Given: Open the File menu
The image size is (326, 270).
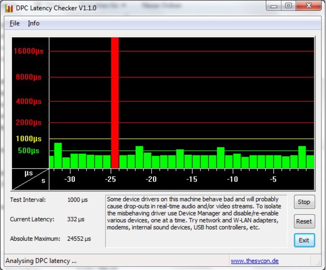Looking at the screenshot, I should 14,23.
